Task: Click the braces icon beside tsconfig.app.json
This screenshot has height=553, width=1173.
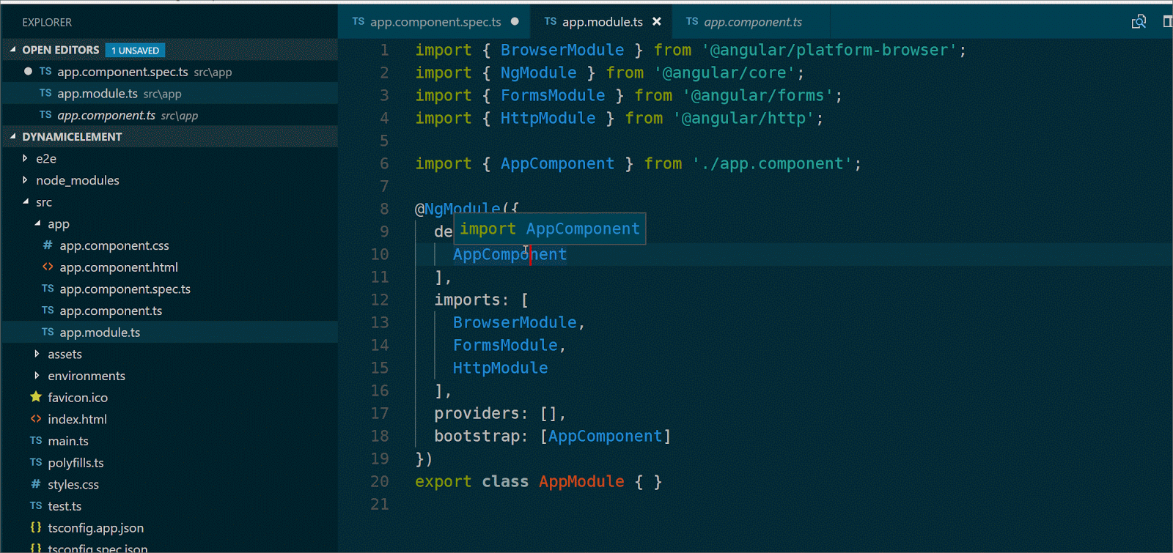Action: (36, 527)
